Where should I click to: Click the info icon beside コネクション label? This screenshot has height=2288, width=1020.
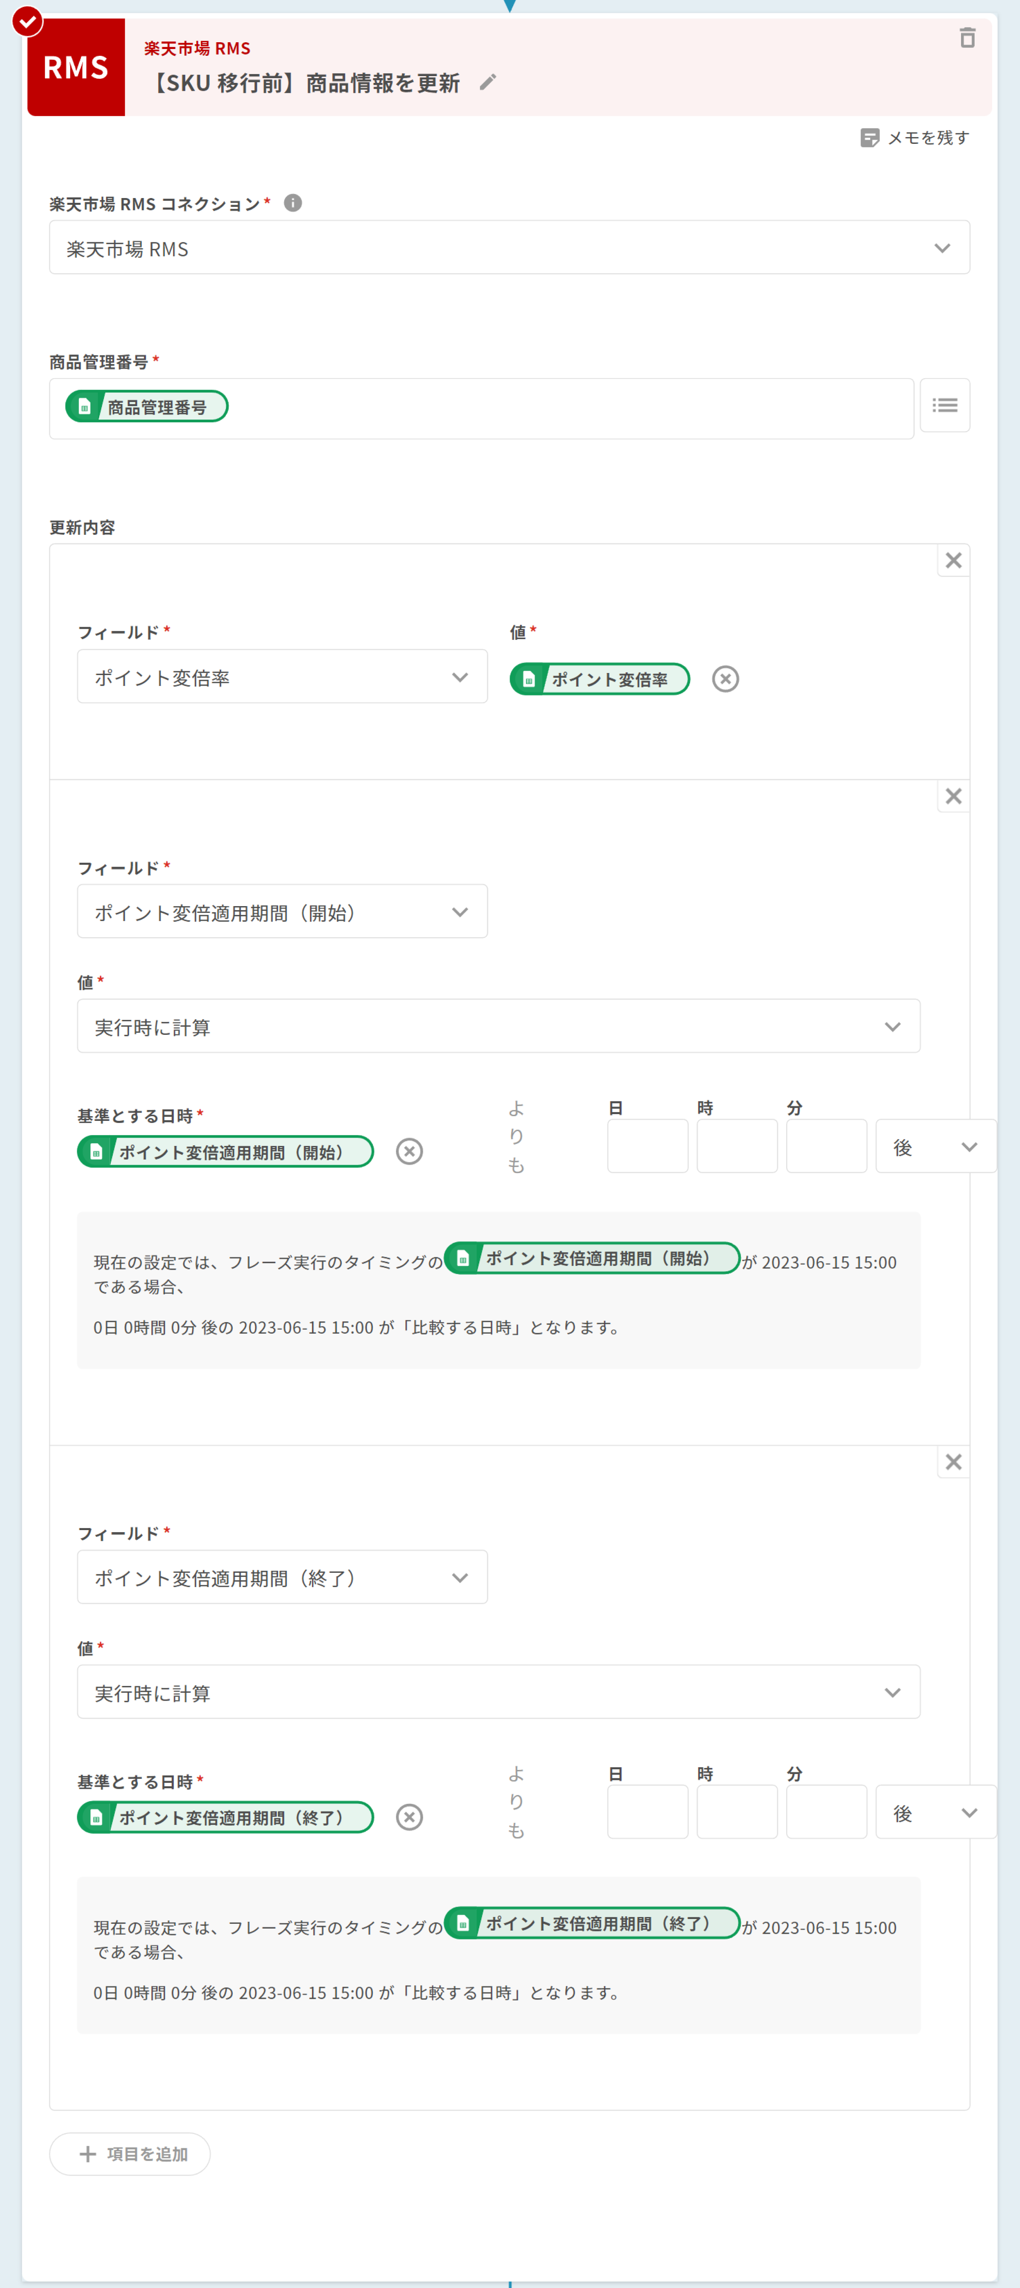(292, 203)
